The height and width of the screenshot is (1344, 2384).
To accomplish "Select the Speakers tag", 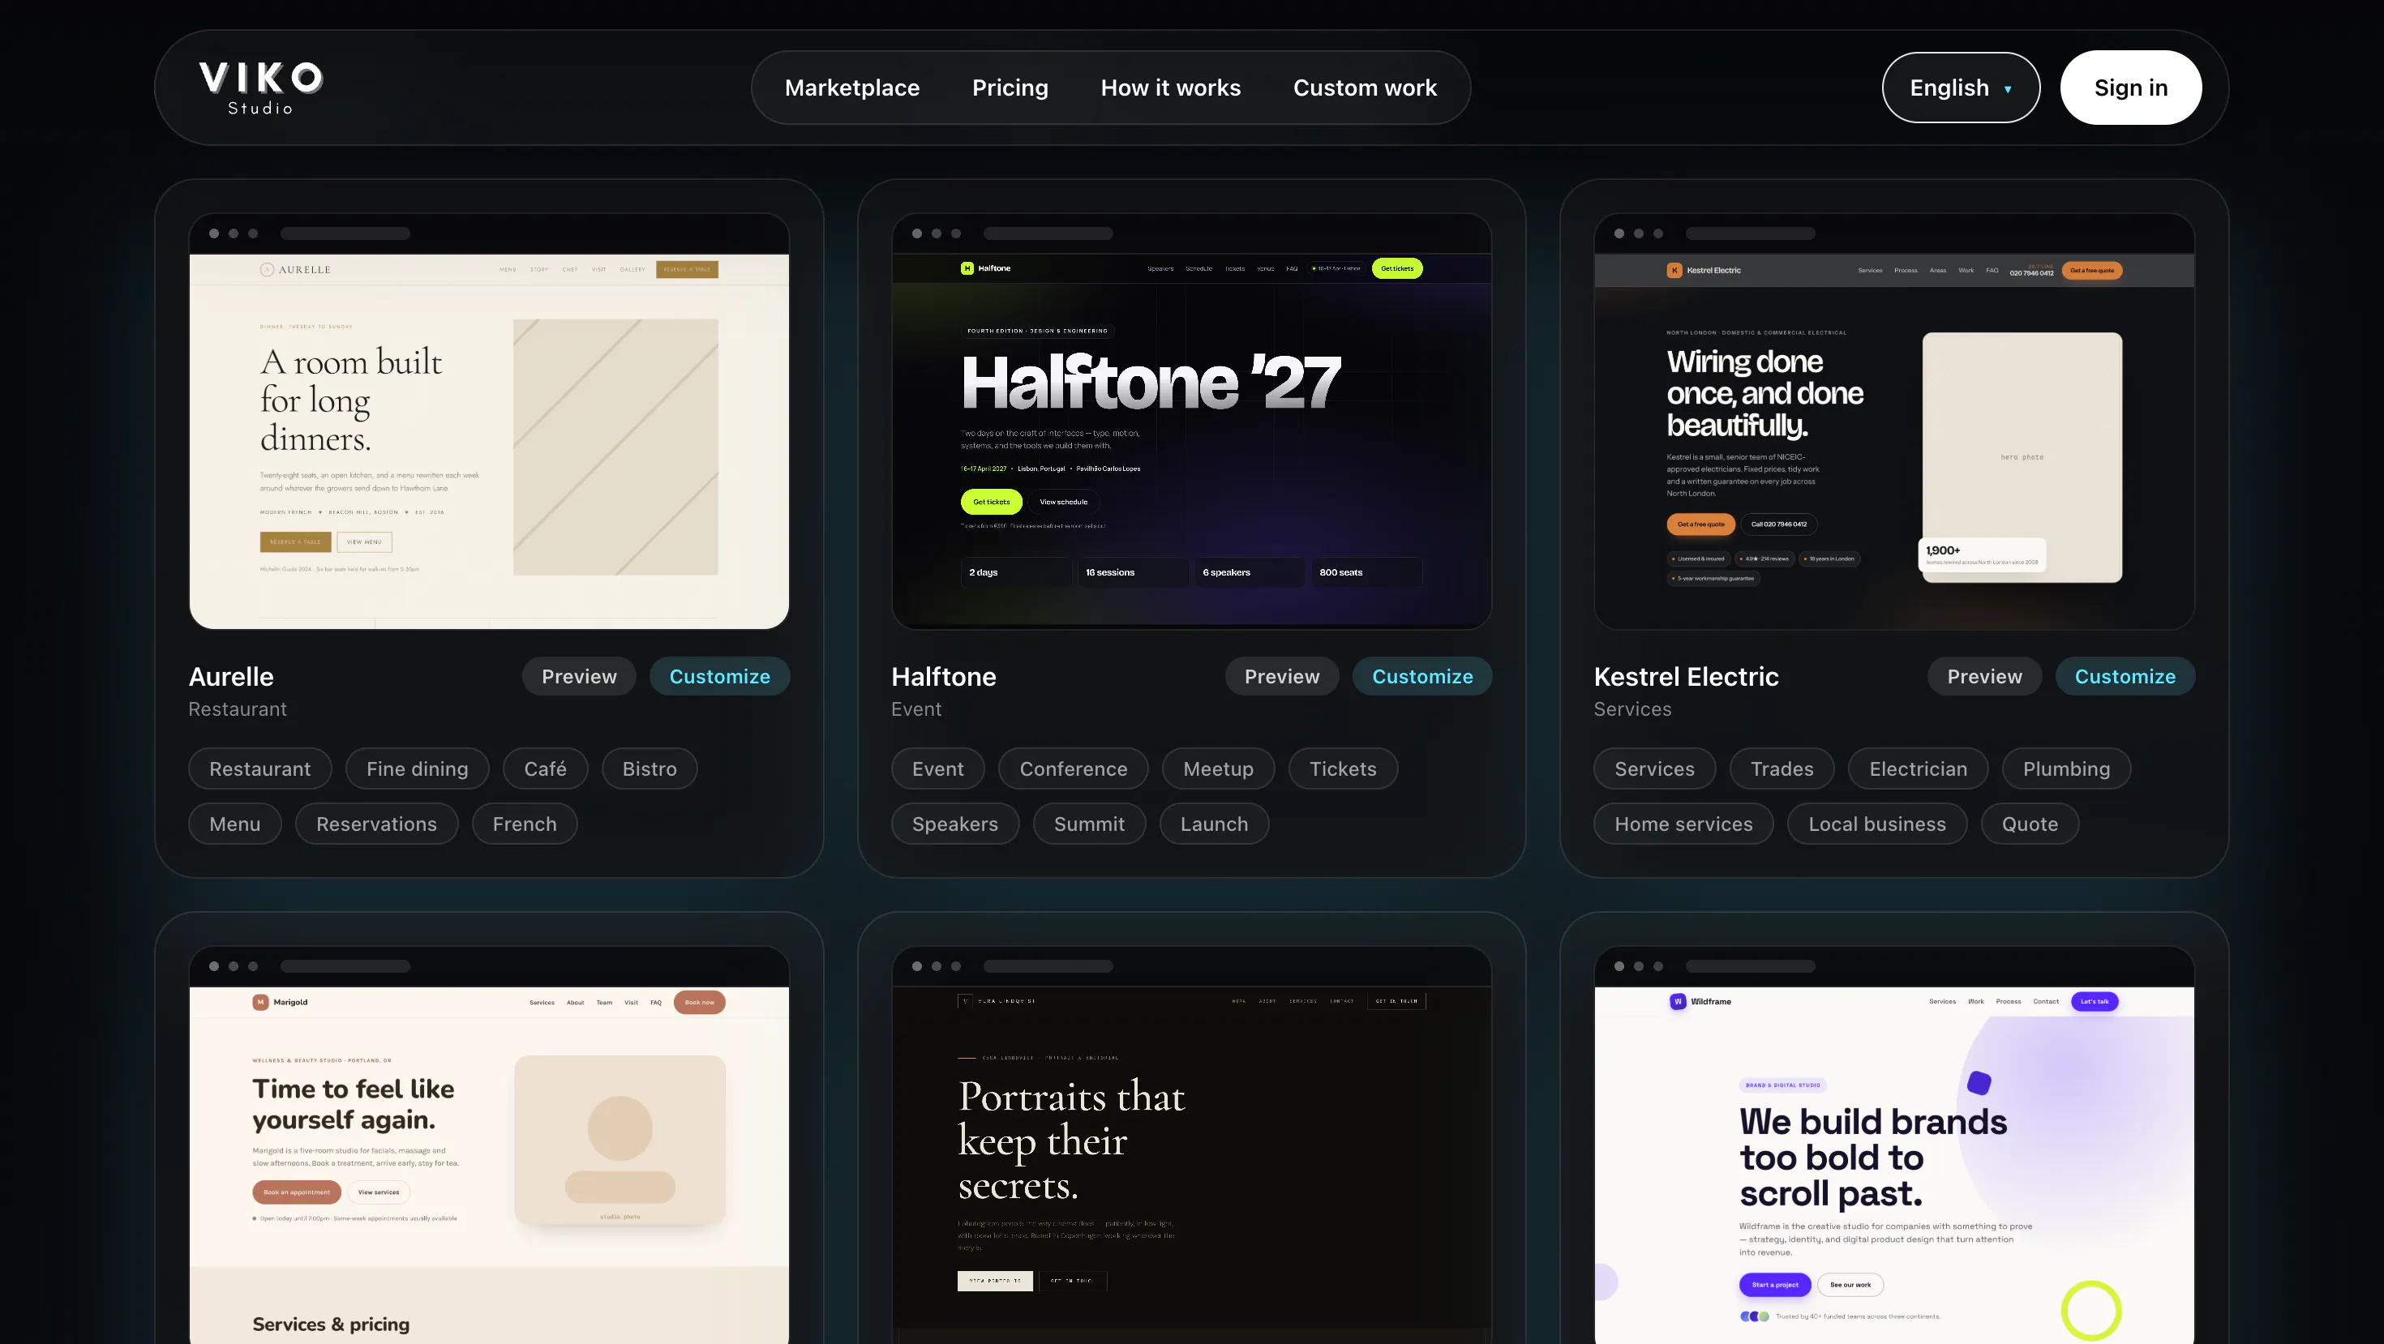I will pos(954,824).
